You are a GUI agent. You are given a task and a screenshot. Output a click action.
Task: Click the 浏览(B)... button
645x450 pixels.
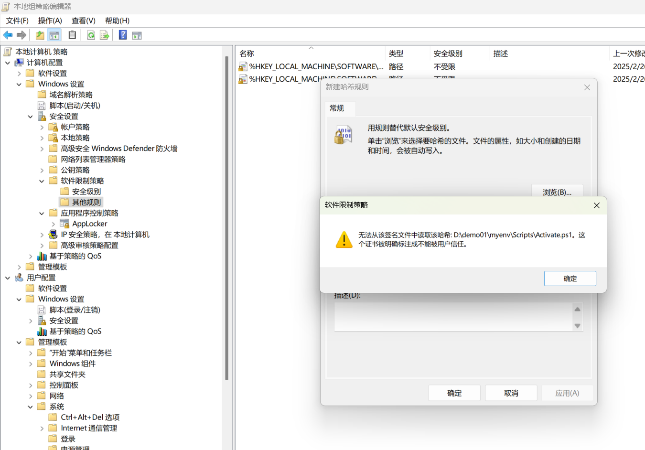tap(557, 191)
